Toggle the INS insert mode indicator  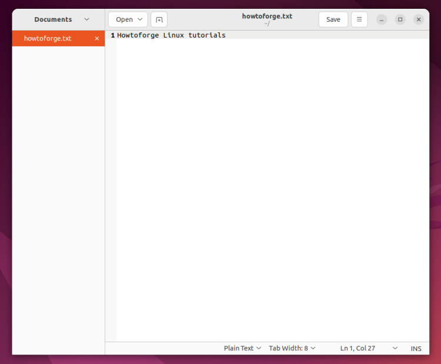pyautogui.click(x=416, y=349)
